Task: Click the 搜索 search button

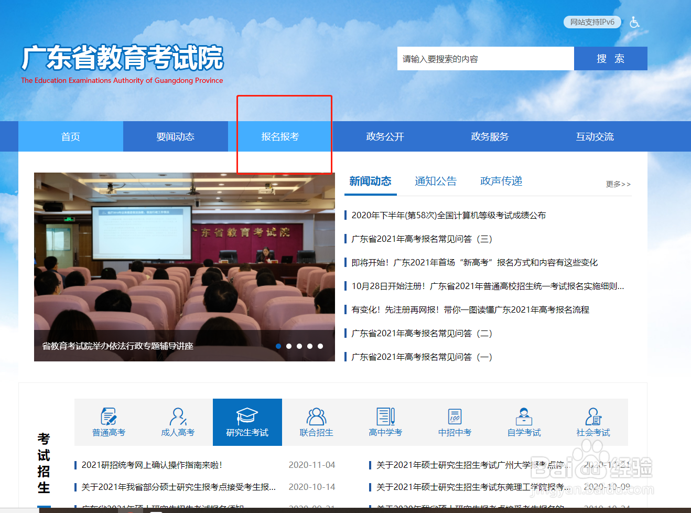Action: (610, 58)
